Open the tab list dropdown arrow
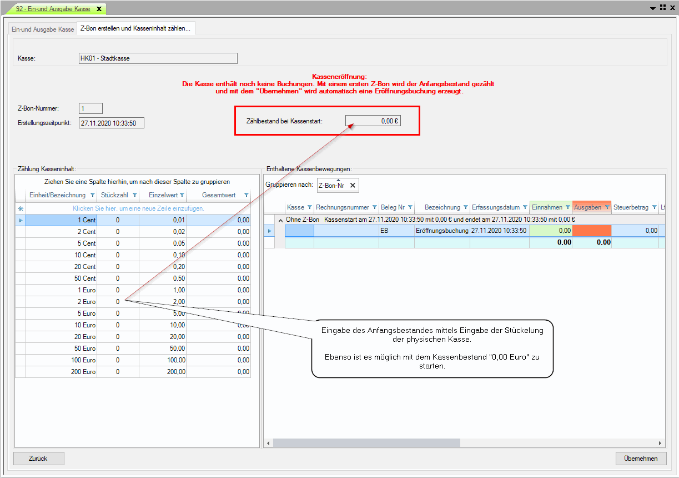The image size is (679, 478). pyautogui.click(x=653, y=8)
